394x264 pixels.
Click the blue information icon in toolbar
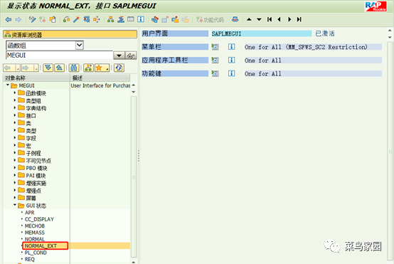[x=141, y=19]
